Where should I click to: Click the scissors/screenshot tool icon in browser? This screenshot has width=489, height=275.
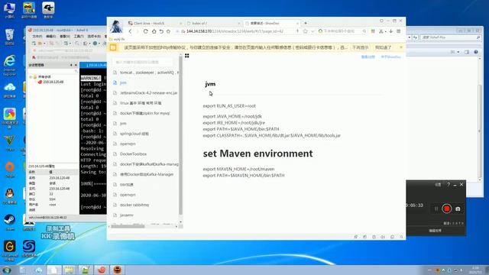click(381, 31)
